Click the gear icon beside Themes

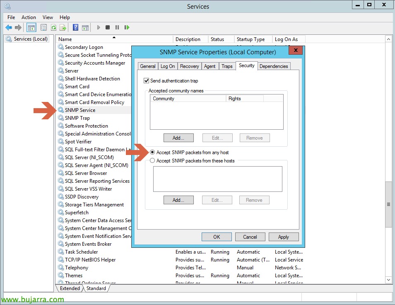tap(61, 275)
